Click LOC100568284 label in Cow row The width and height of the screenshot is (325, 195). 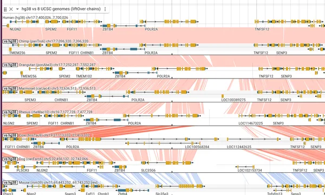(x=197, y=147)
